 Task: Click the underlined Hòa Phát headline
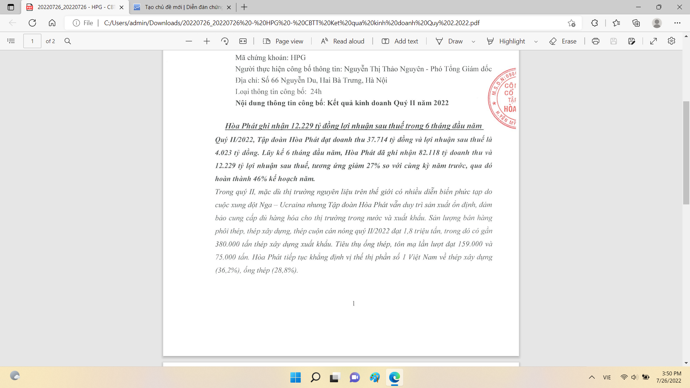pyautogui.click(x=354, y=126)
